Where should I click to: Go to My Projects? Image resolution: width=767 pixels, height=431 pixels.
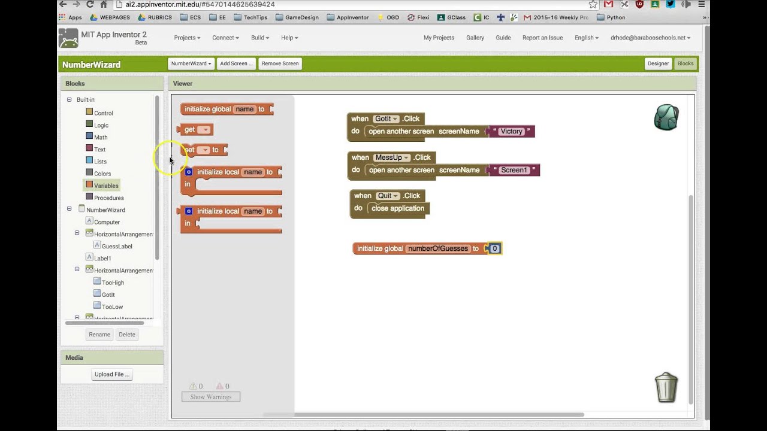click(x=439, y=38)
